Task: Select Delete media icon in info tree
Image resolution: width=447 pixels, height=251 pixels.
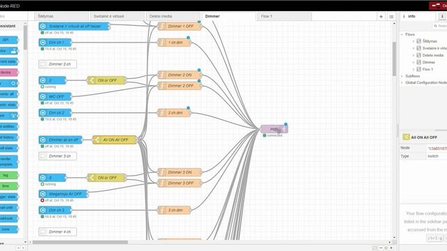Action: (x=419, y=55)
